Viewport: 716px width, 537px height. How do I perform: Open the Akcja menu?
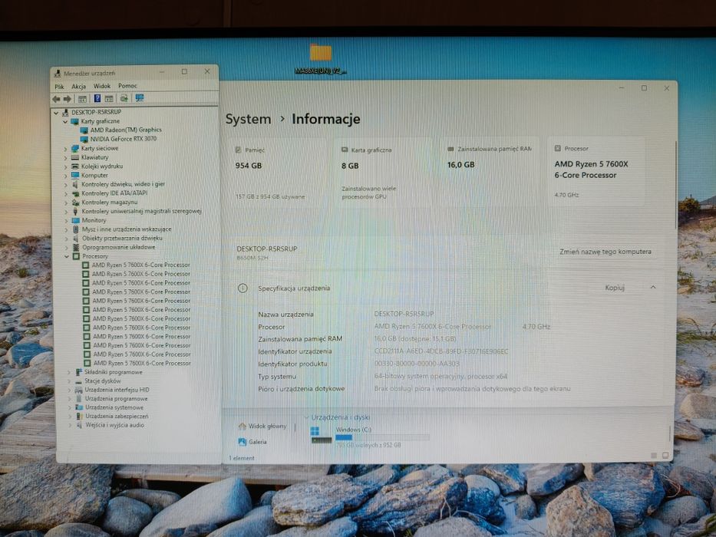pyautogui.click(x=78, y=86)
